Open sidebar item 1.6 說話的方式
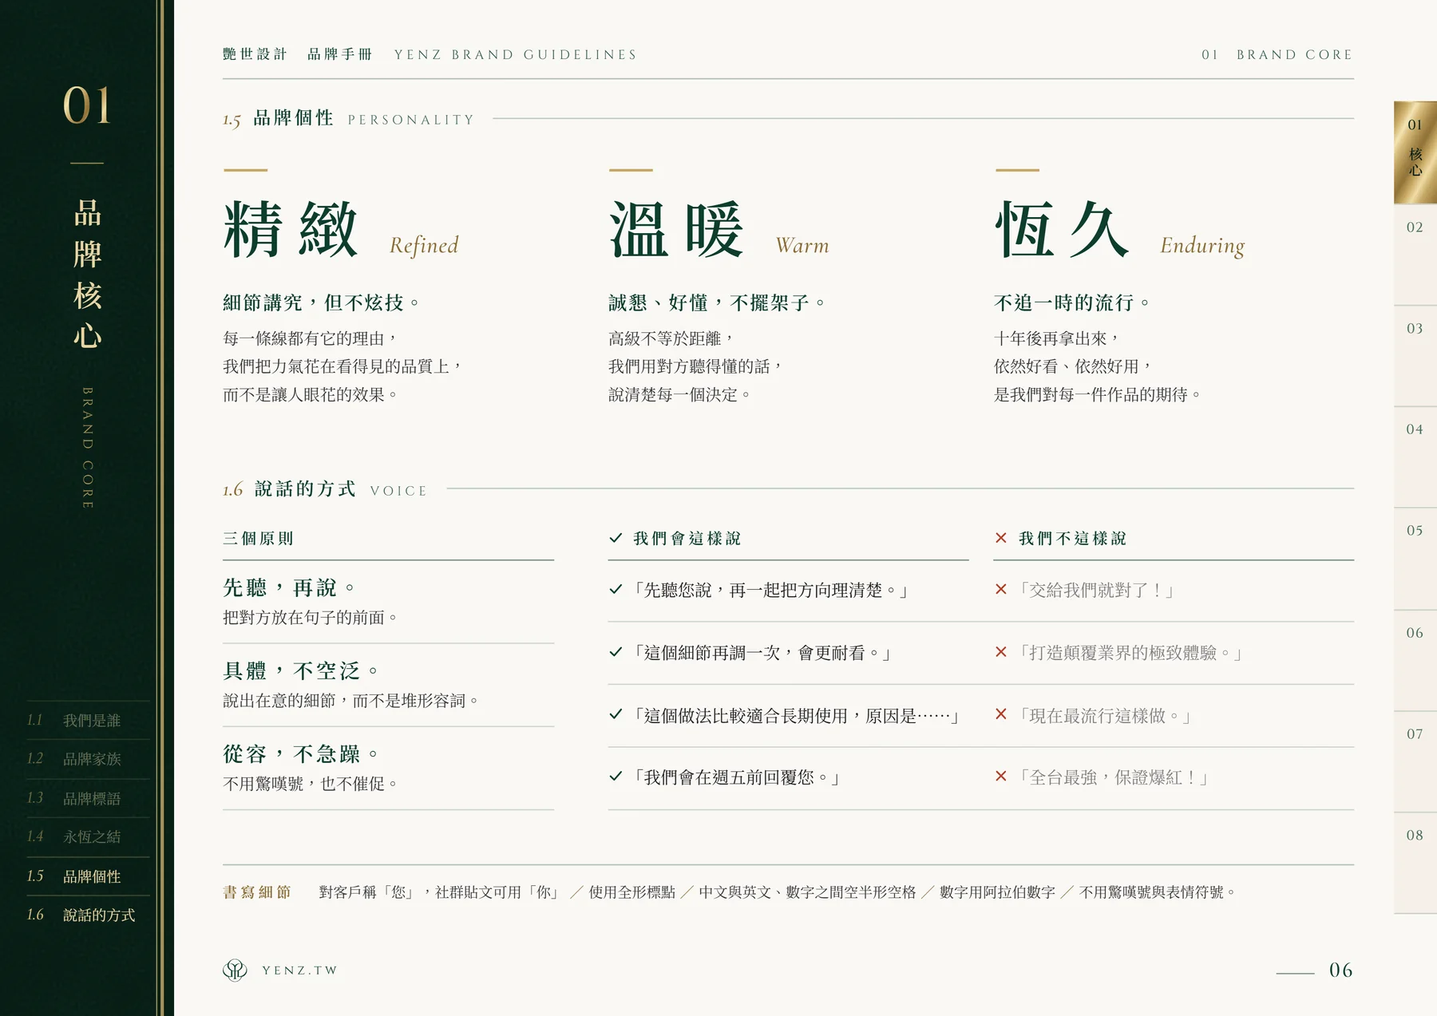1437x1016 pixels. [87, 915]
